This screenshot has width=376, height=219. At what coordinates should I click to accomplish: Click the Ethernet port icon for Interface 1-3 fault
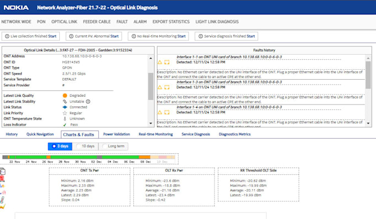tap(166, 87)
